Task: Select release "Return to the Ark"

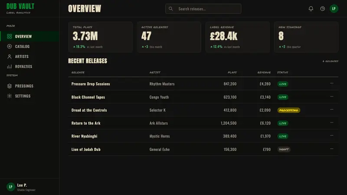Action: coord(86,123)
